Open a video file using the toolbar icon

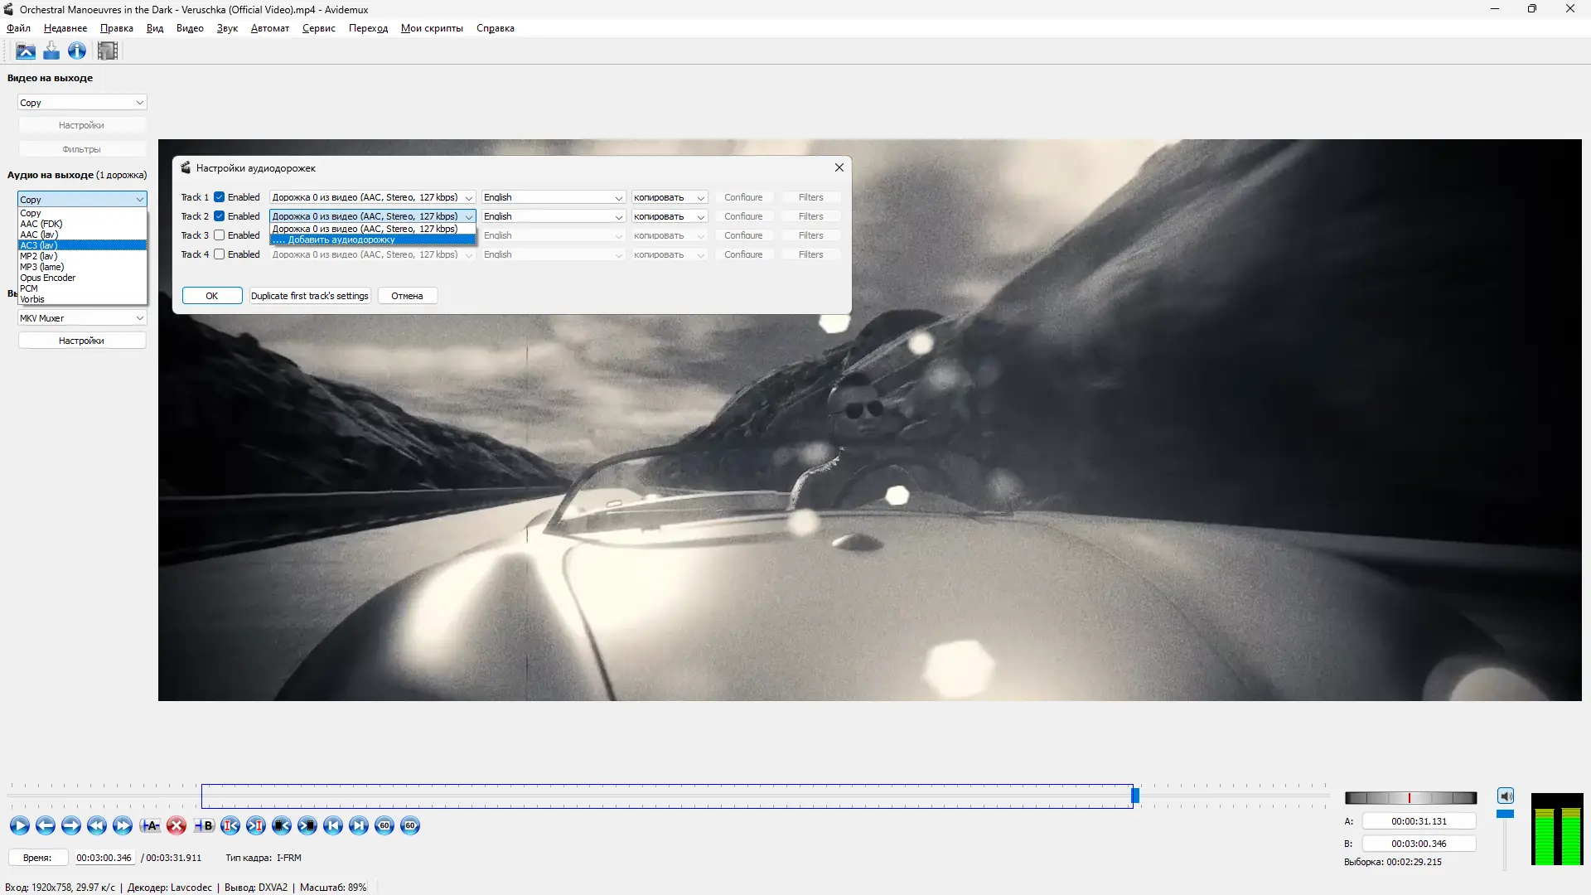point(25,51)
